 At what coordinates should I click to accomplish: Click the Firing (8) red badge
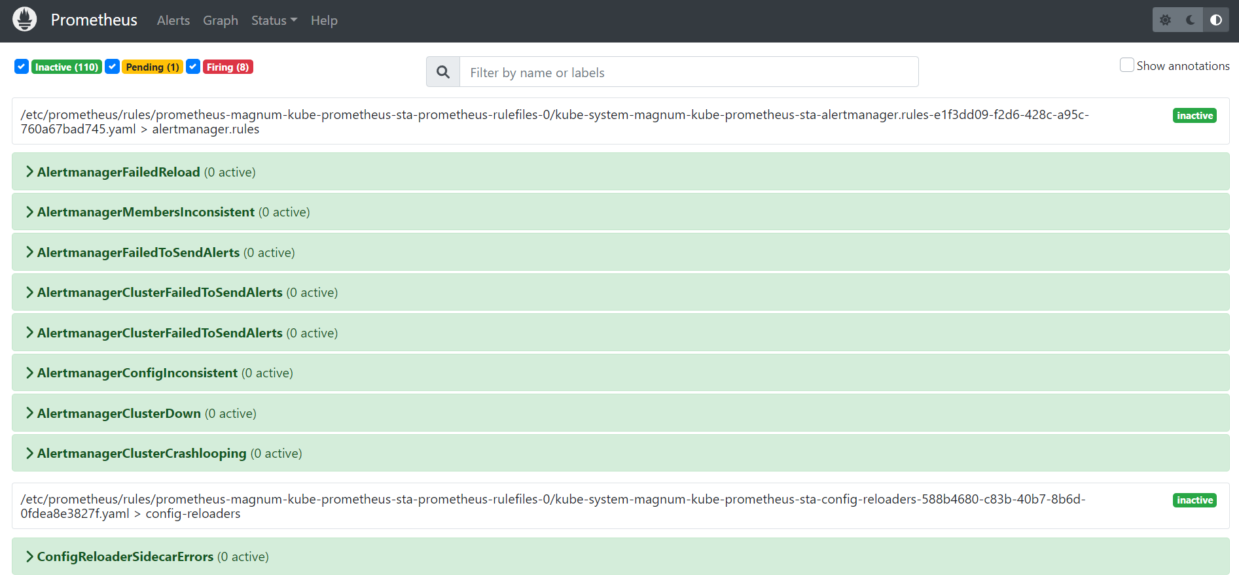click(228, 67)
